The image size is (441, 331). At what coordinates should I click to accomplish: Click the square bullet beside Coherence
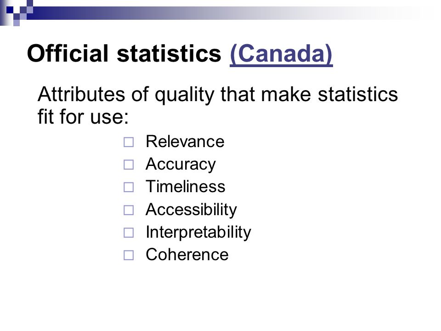click(129, 255)
